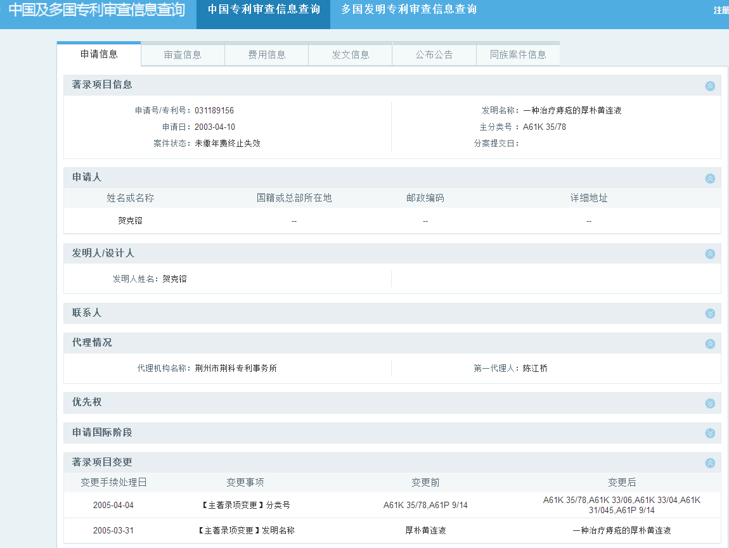
Task: Switch to the 审查信息 tab
Action: click(183, 54)
